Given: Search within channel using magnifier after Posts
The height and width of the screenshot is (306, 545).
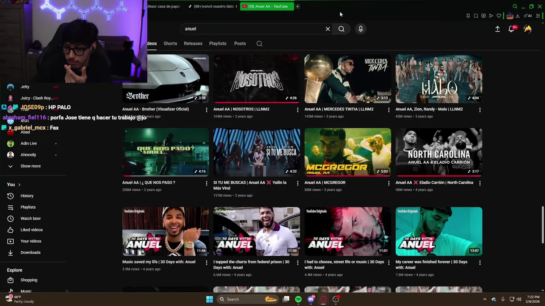Looking at the screenshot, I should coord(259,43).
